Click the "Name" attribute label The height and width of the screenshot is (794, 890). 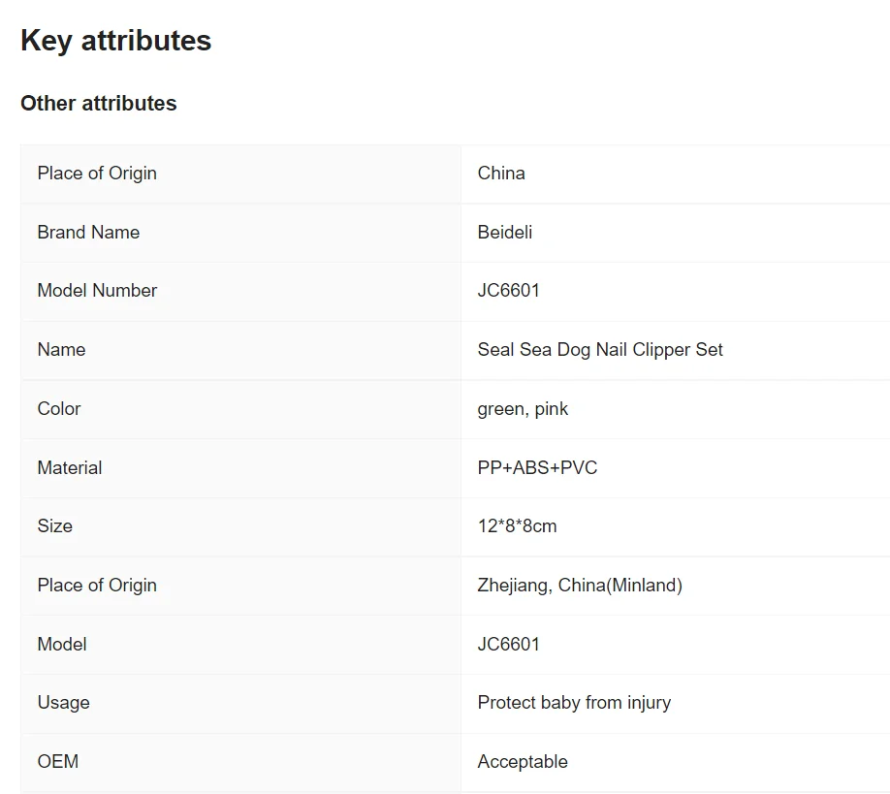[61, 350]
